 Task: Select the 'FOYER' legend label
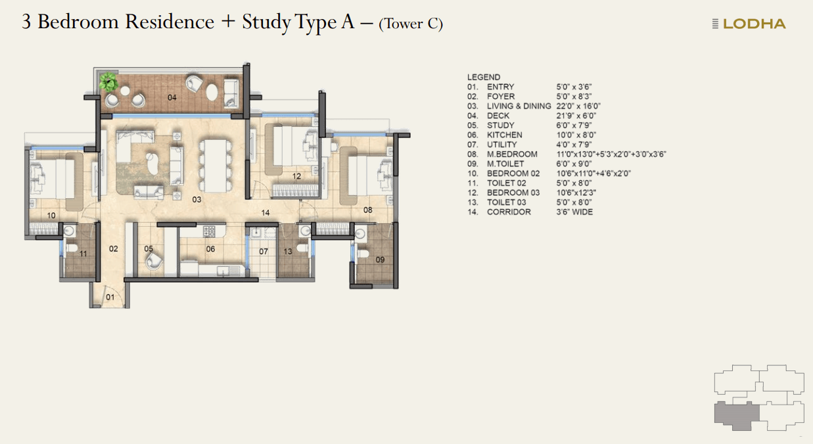point(501,97)
